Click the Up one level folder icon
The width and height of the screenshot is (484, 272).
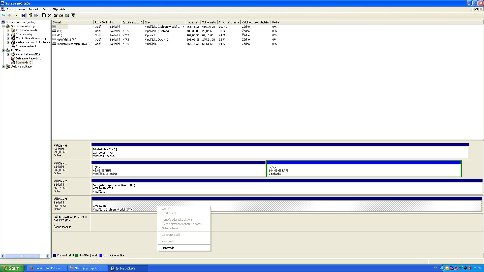(x=17, y=15)
